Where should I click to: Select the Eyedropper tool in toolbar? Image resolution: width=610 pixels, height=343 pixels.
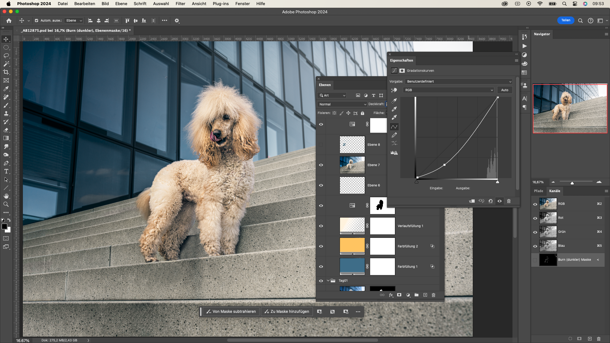6,89
